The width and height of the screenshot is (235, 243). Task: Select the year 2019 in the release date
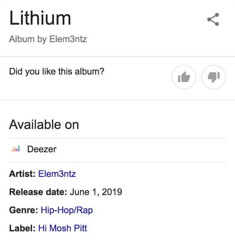(x=112, y=192)
